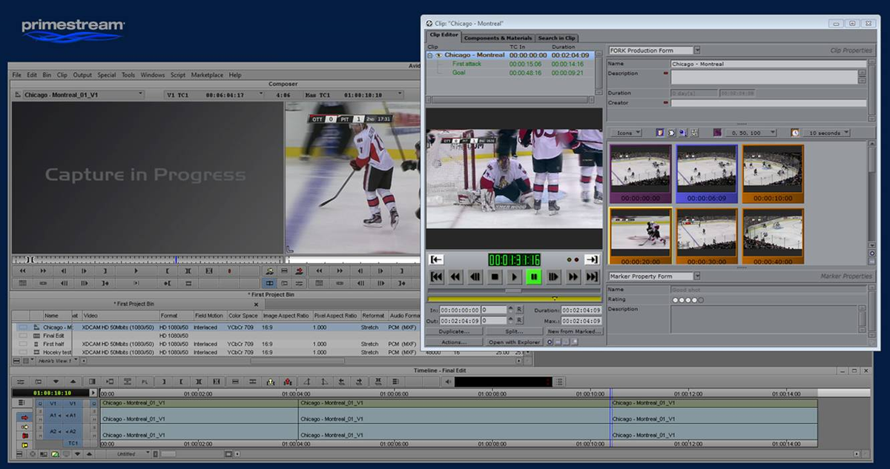Click the Fast Forward icon in the Clip Editor
The height and width of the screenshot is (469, 890).
pos(573,277)
